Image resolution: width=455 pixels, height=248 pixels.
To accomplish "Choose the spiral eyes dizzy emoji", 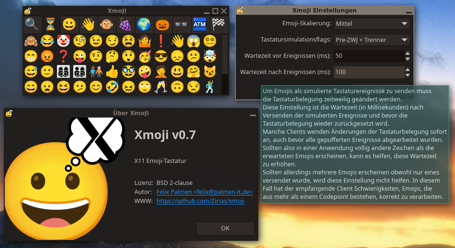I will click(210, 41).
